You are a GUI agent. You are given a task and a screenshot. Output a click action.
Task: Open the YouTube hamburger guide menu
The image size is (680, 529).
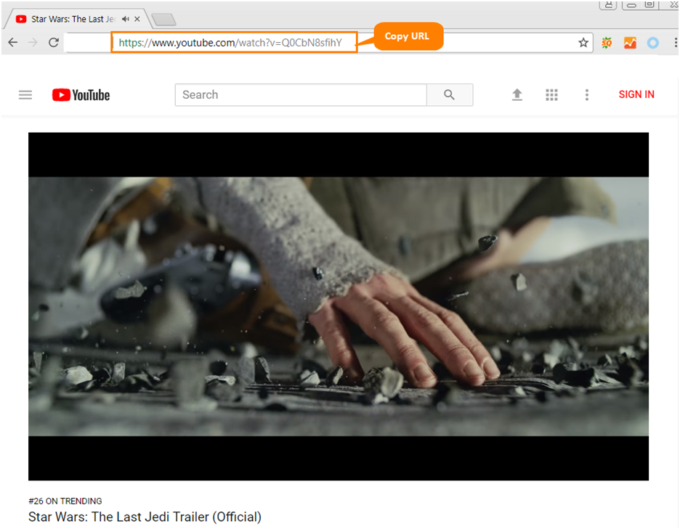coord(25,95)
